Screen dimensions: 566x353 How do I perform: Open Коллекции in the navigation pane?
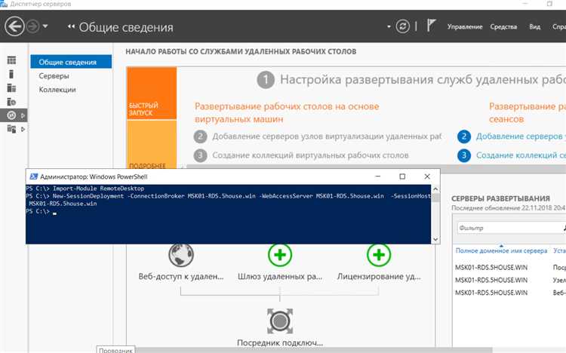click(x=57, y=90)
